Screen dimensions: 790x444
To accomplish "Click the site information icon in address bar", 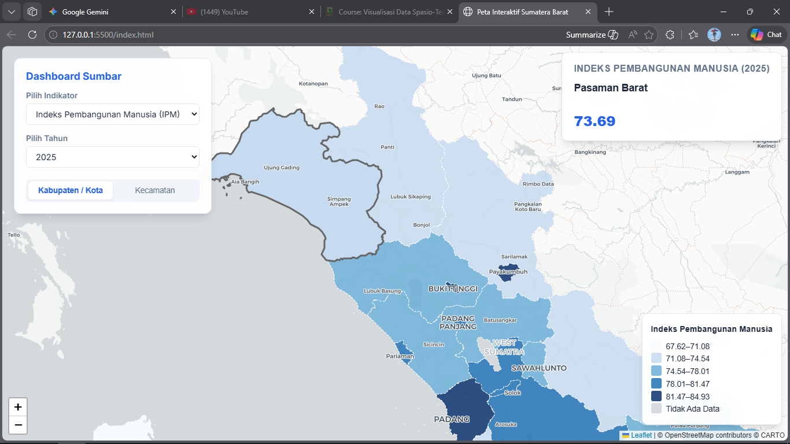I will point(53,35).
